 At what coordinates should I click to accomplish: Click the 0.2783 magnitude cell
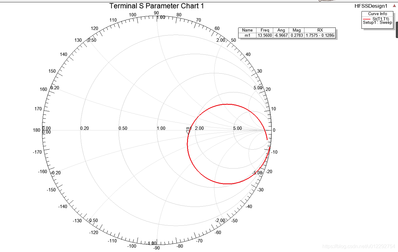point(296,35)
